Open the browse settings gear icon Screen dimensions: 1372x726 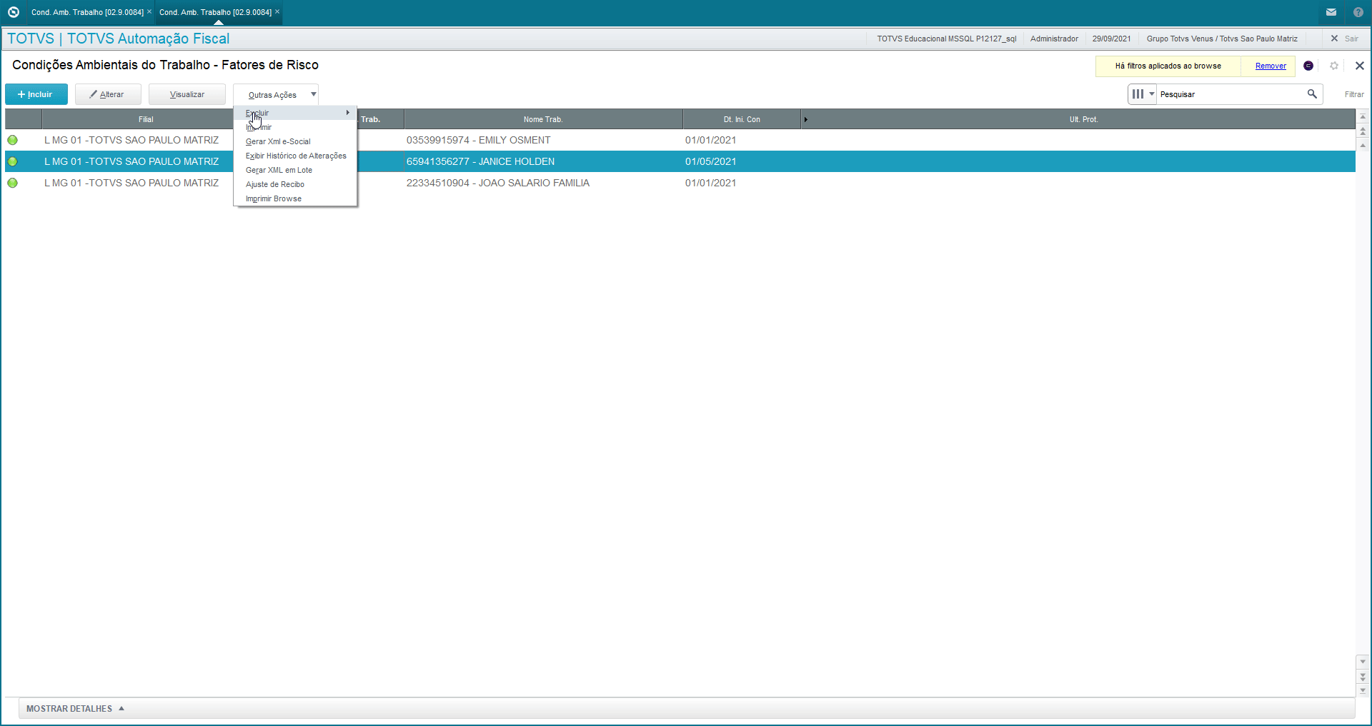(x=1334, y=66)
